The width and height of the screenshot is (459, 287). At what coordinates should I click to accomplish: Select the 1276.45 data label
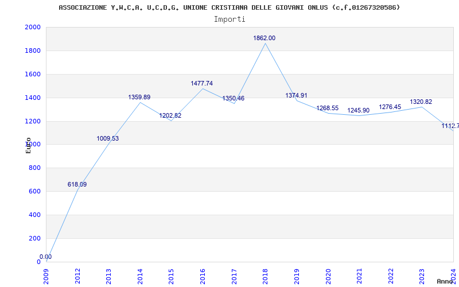(x=390, y=107)
